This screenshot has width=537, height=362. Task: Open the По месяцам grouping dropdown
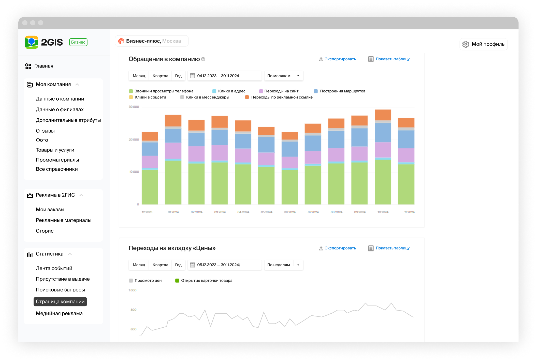[284, 76]
